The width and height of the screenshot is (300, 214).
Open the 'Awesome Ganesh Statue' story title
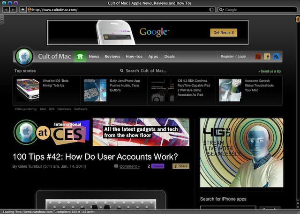tap(259, 85)
